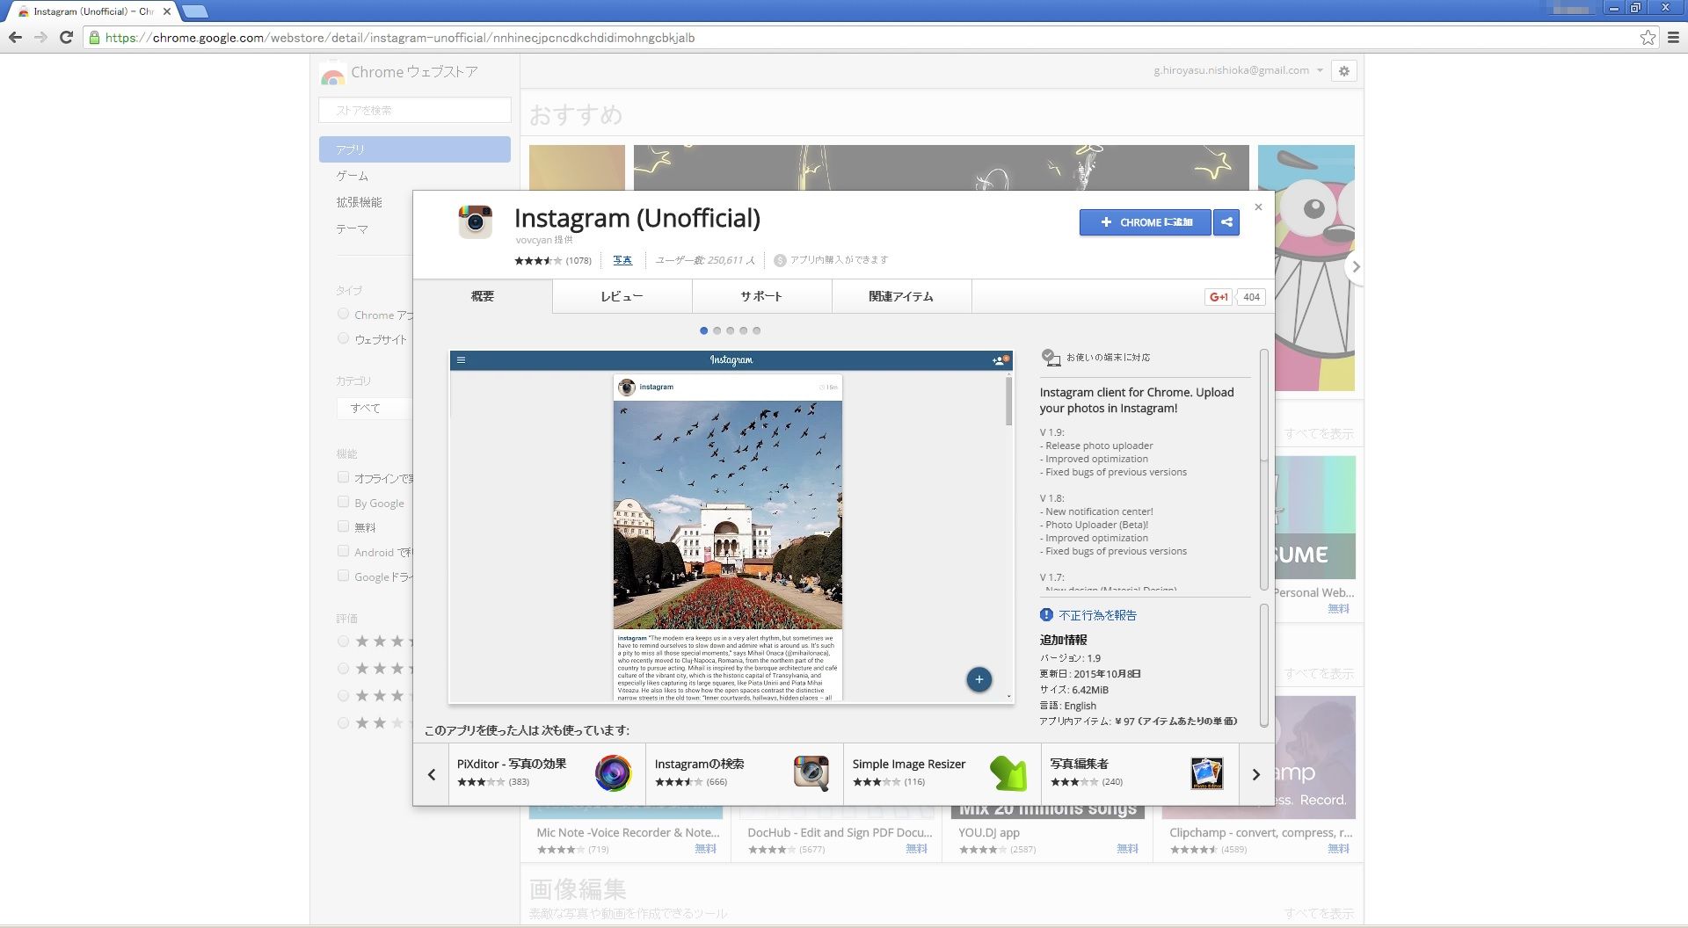
Task: Click the report abuse exclamation icon
Action: coord(1046,615)
